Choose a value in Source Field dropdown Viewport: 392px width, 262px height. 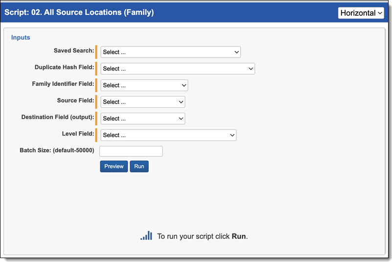pyautogui.click(x=142, y=102)
